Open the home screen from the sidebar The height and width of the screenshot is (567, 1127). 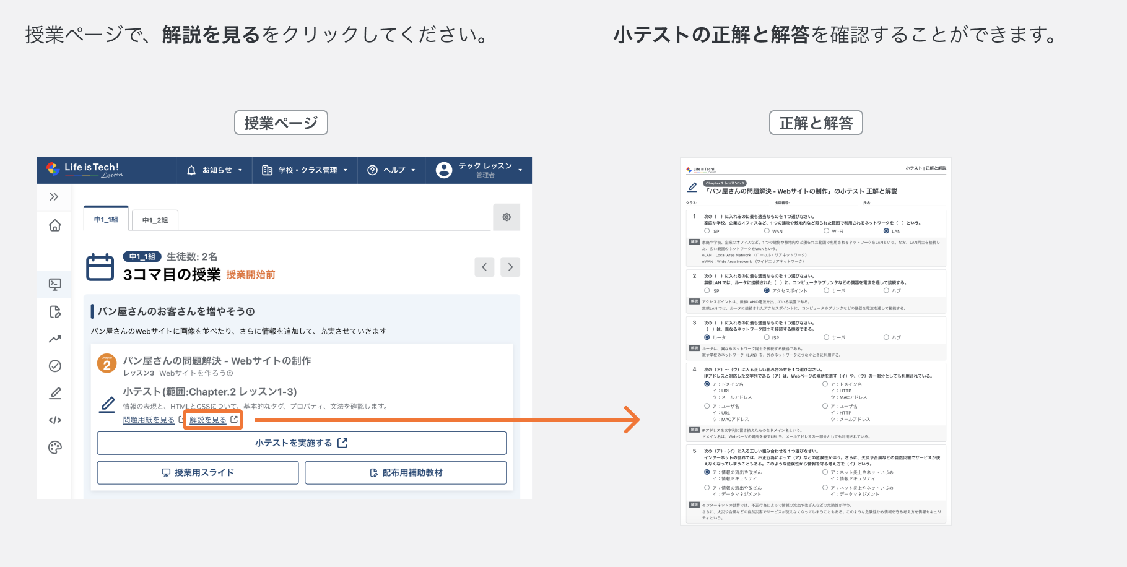click(x=55, y=225)
